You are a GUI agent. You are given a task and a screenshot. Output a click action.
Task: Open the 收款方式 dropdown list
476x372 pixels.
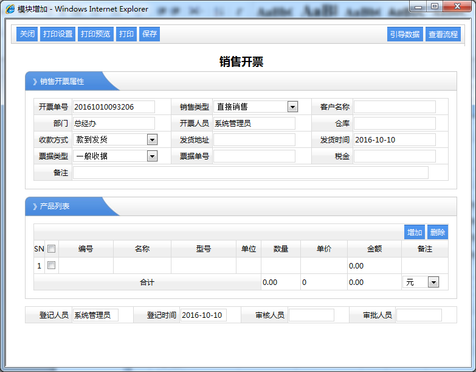152,139
